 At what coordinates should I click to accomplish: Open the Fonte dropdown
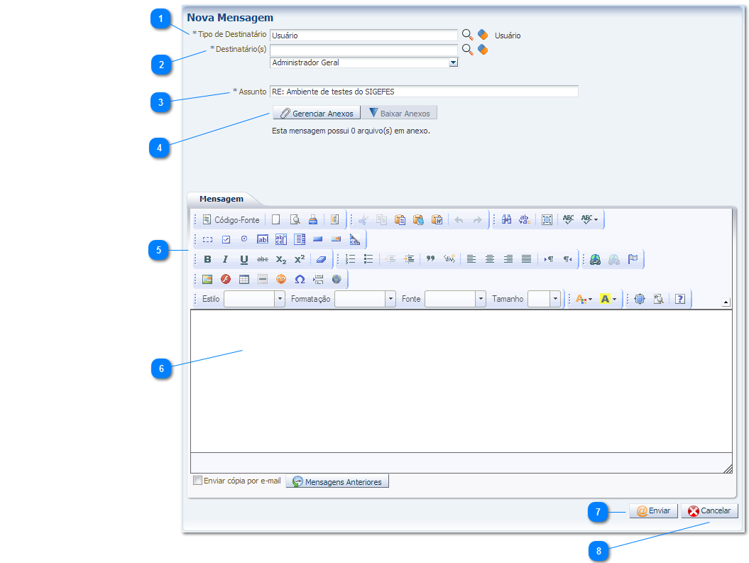481,299
